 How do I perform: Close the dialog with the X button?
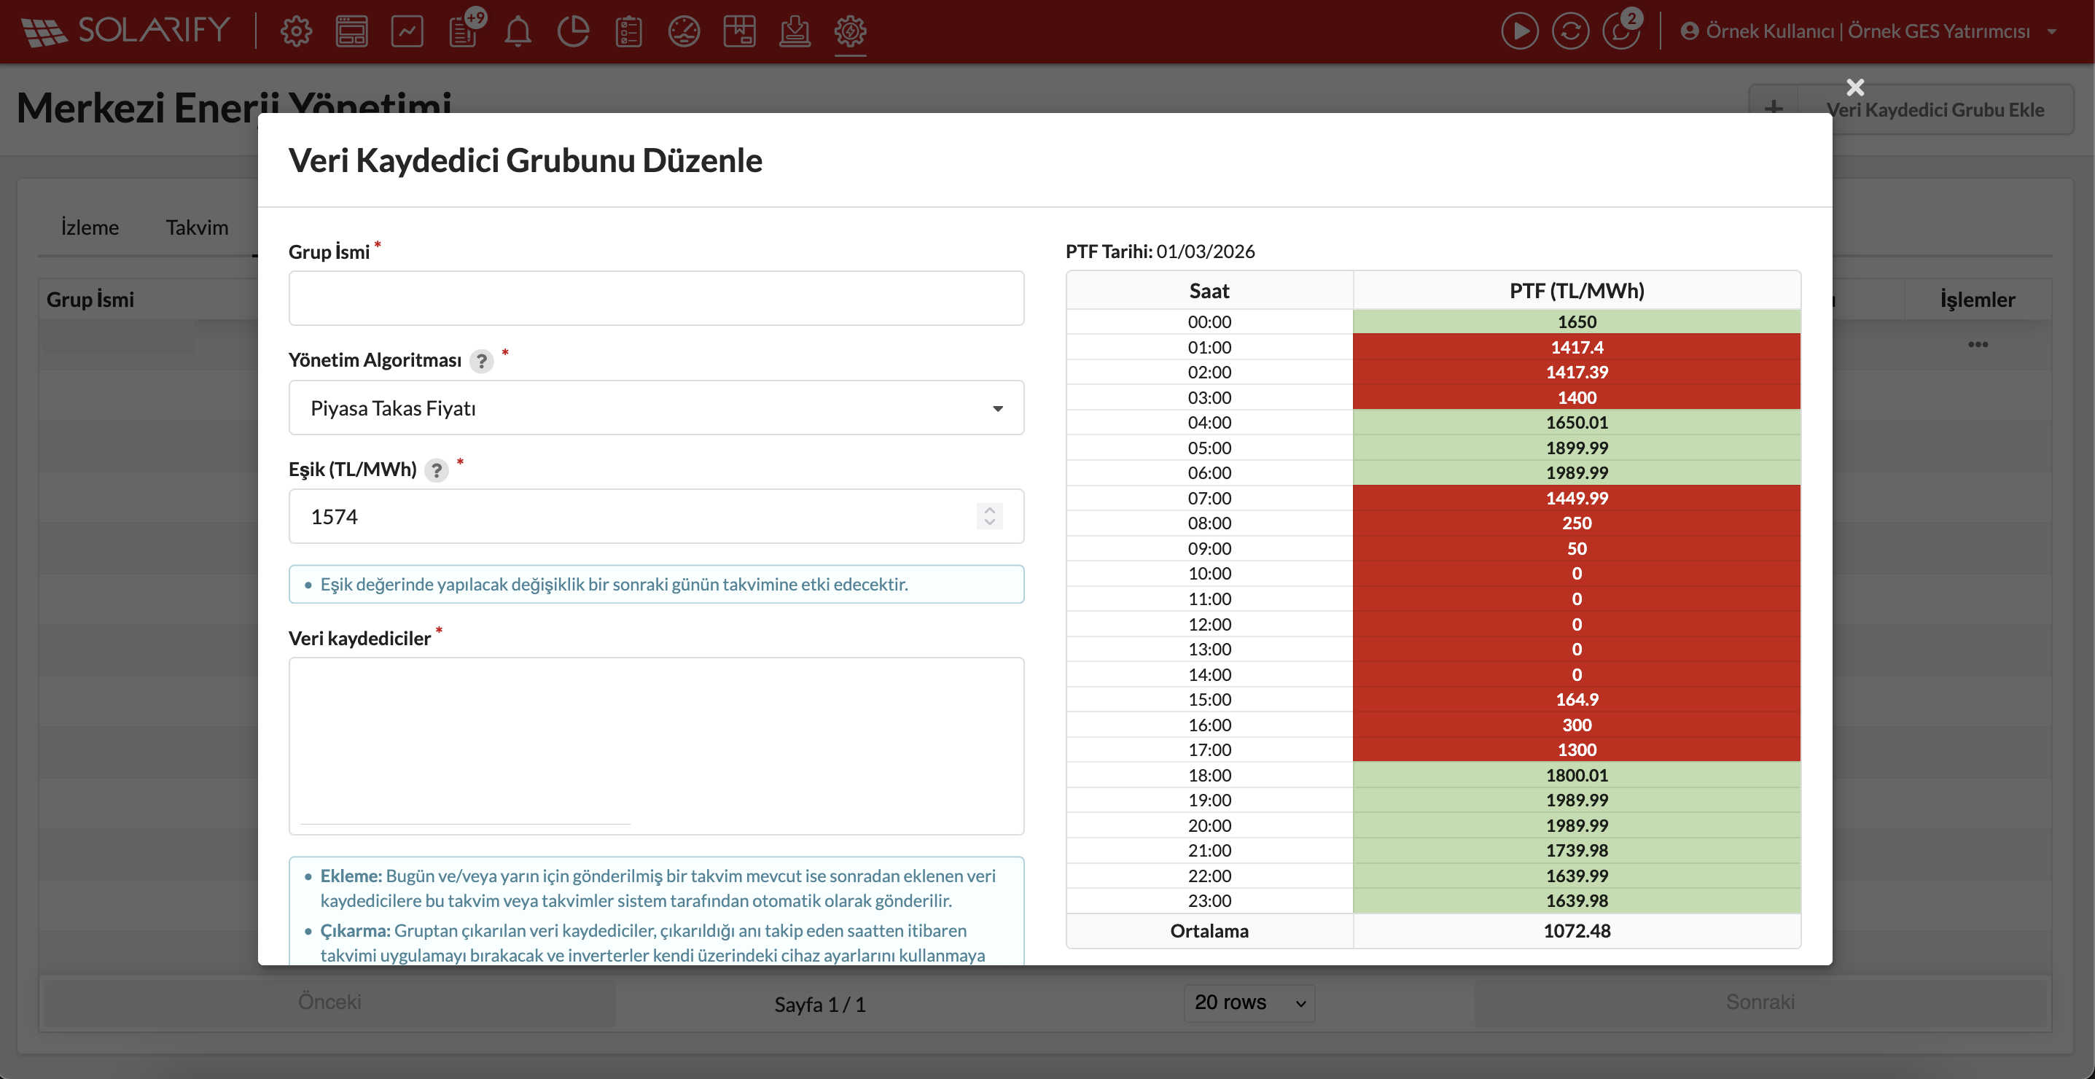[x=1854, y=87]
